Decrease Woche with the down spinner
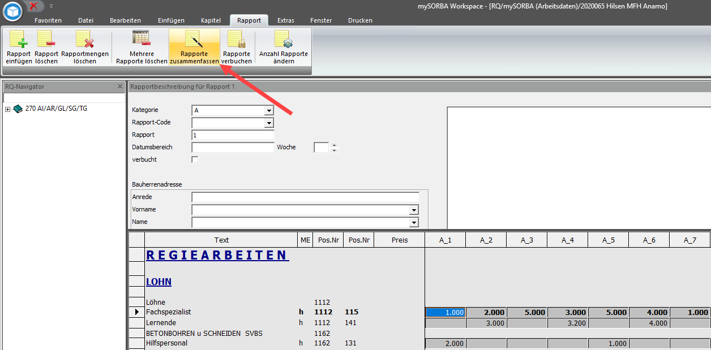This screenshot has height=350, width=711. click(x=334, y=150)
